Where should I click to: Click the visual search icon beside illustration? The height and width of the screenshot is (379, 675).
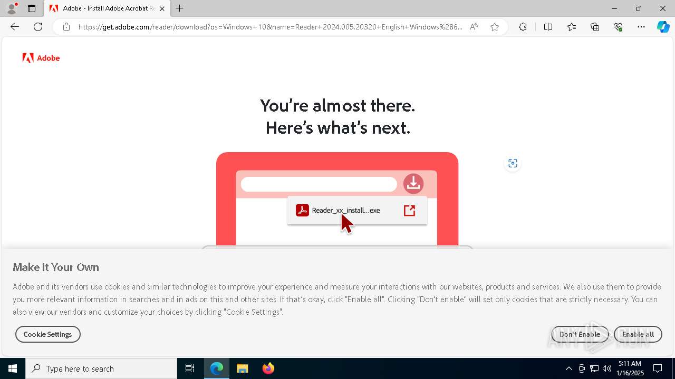513,163
